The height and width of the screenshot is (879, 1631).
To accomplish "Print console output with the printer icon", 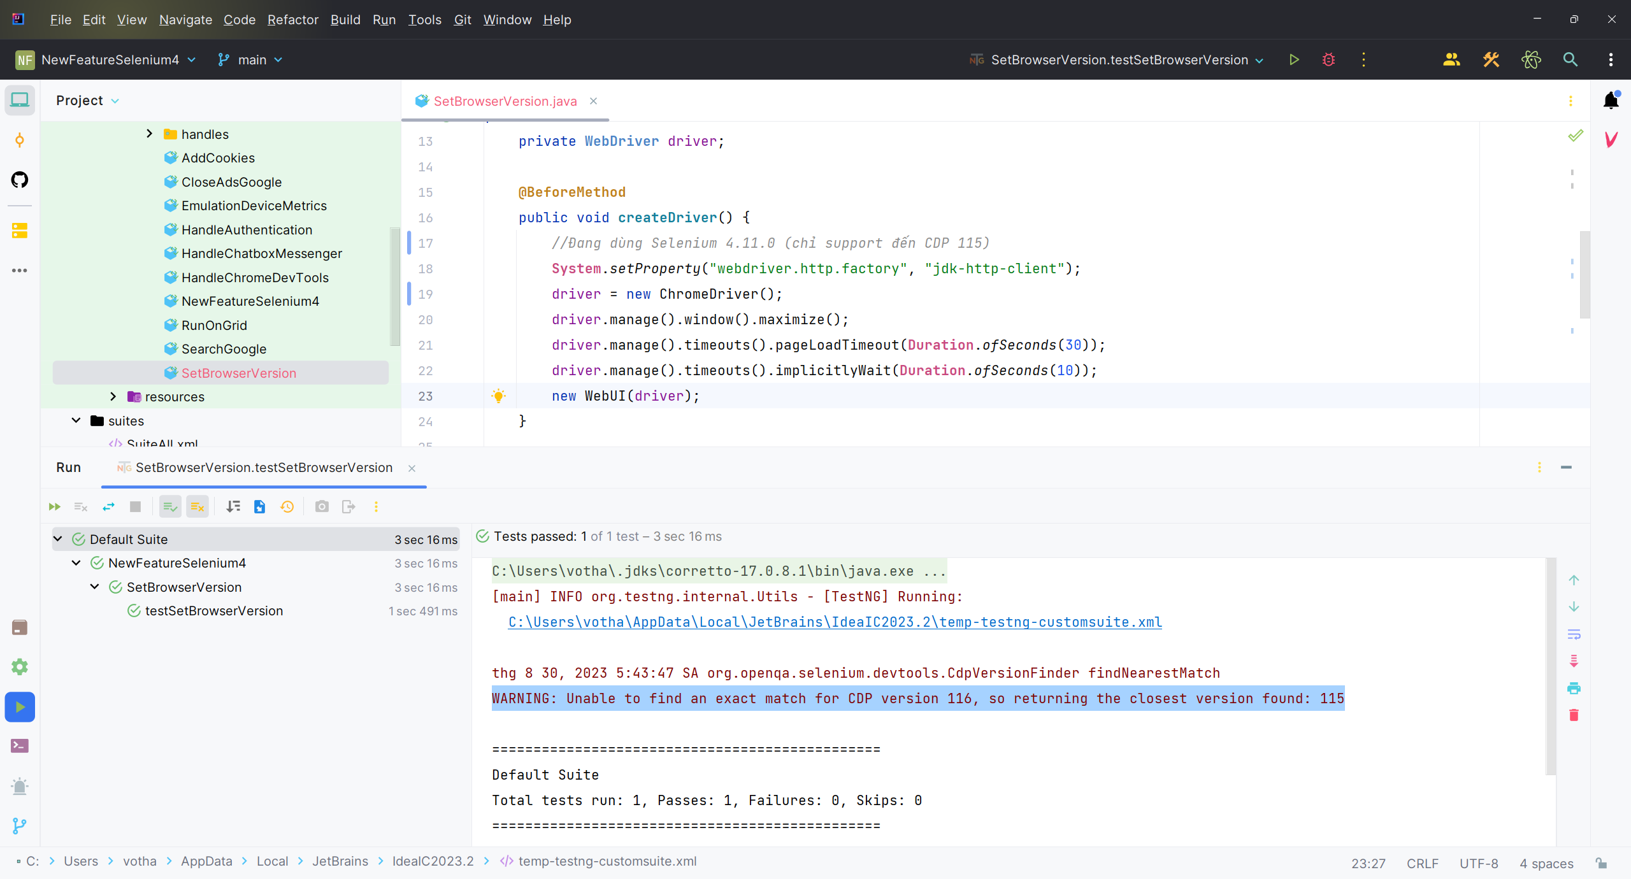I will [x=1574, y=689].
